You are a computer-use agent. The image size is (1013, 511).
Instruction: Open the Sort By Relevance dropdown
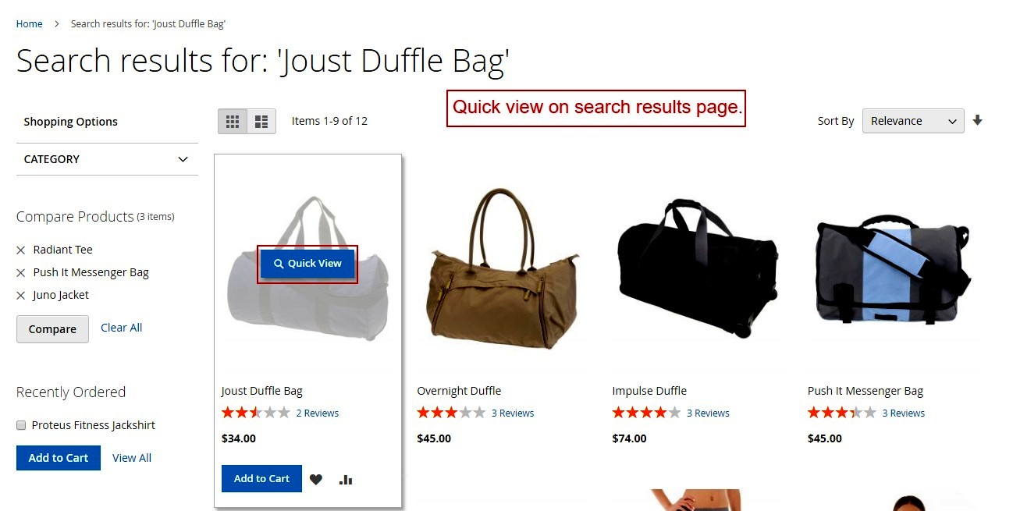coord(913,121)
